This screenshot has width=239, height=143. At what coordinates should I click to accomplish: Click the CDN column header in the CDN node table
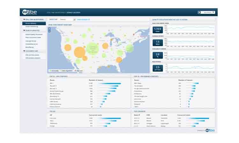point(148,115)
